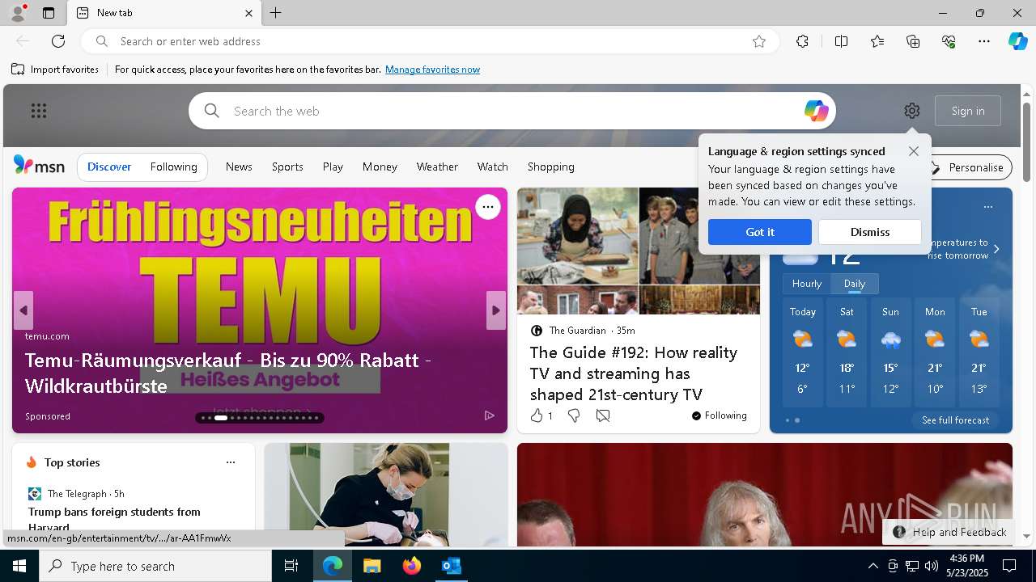Open the Money tab

380,167
